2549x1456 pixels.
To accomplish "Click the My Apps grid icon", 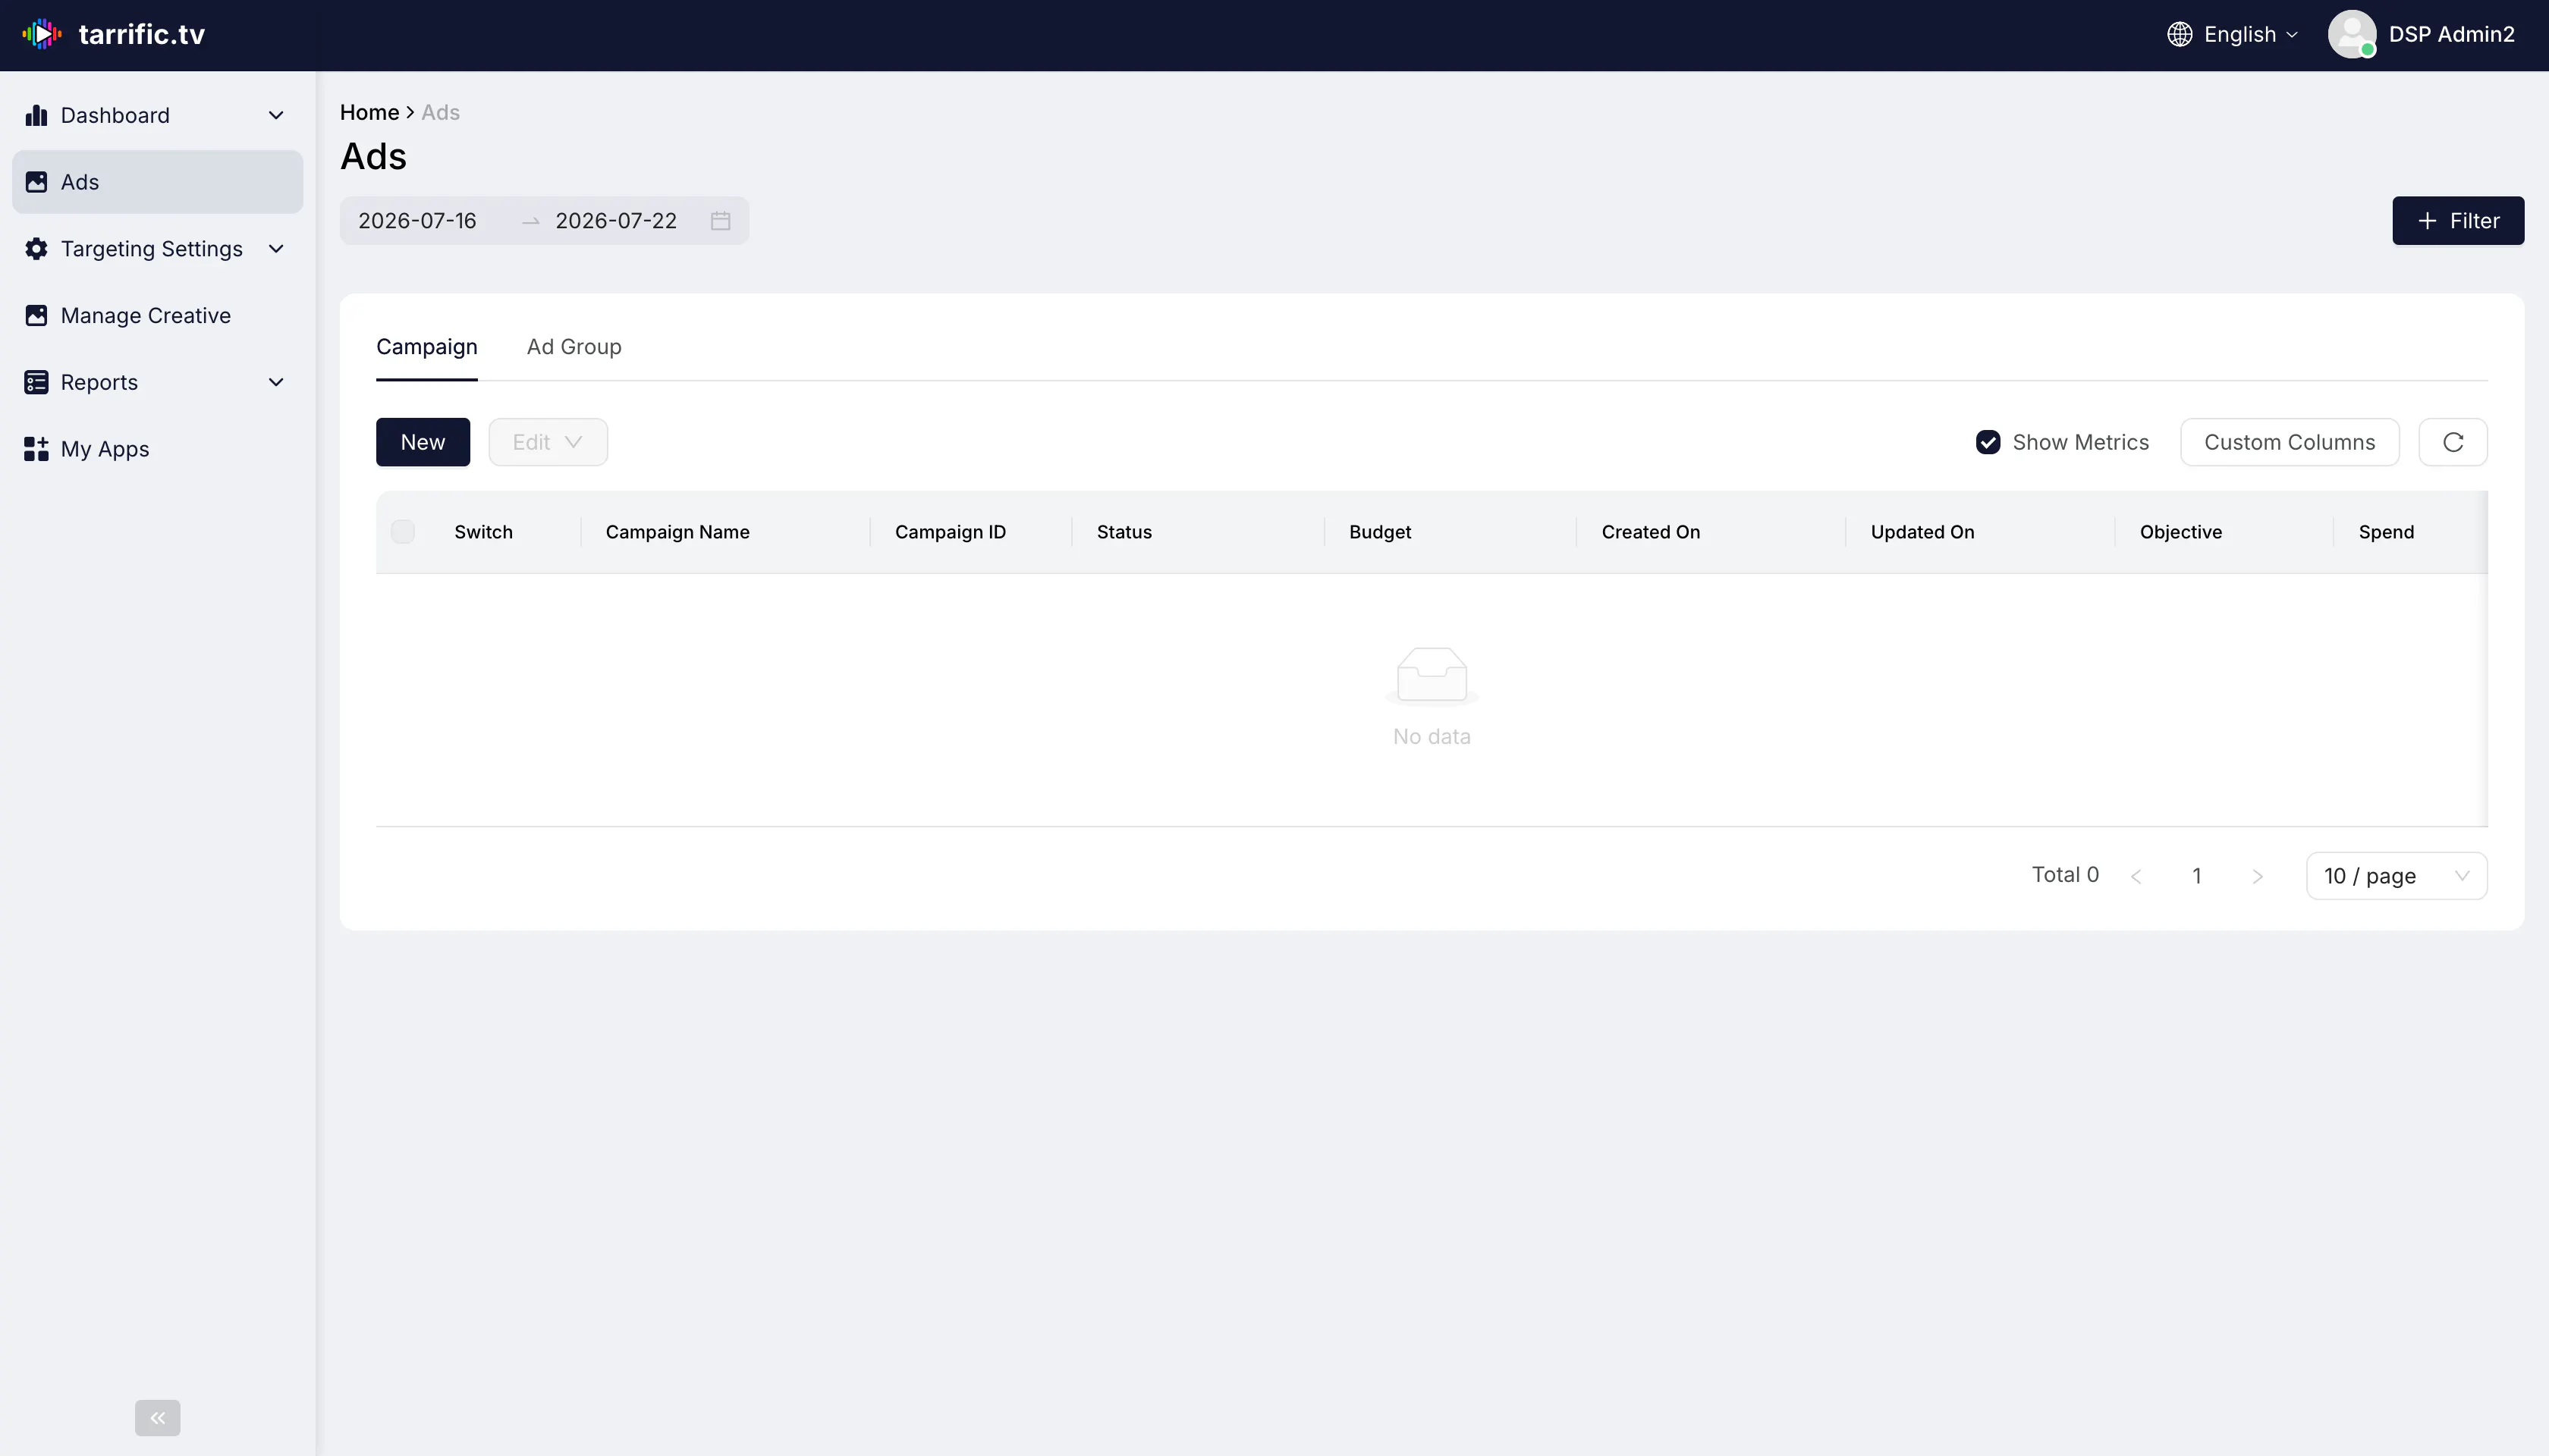I will coord(36,449).
